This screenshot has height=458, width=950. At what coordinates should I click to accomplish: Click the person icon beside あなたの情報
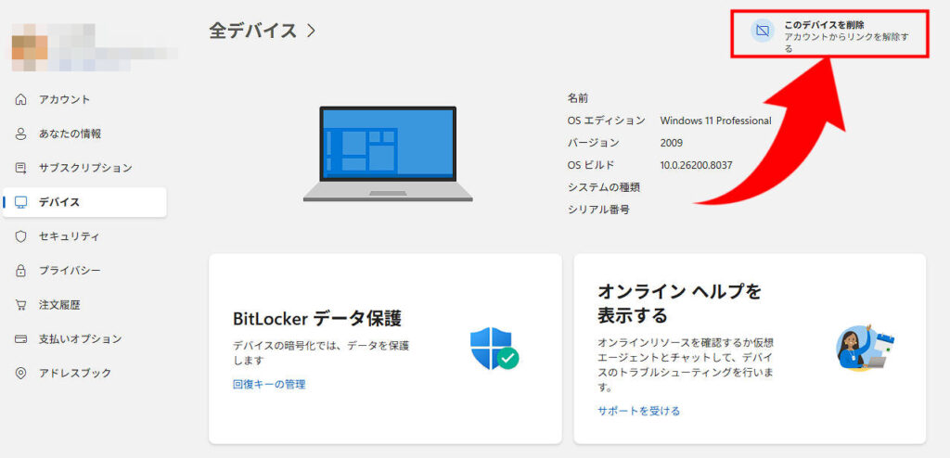[21, 134]
